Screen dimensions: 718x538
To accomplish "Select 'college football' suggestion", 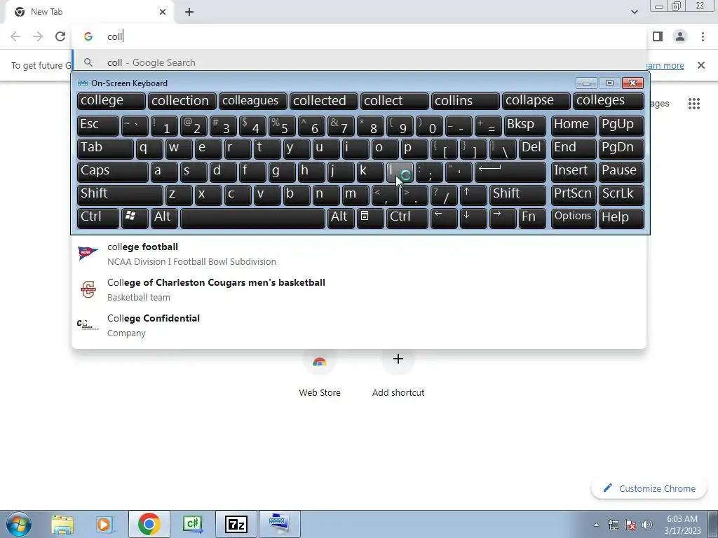I will tap(358, 254).
